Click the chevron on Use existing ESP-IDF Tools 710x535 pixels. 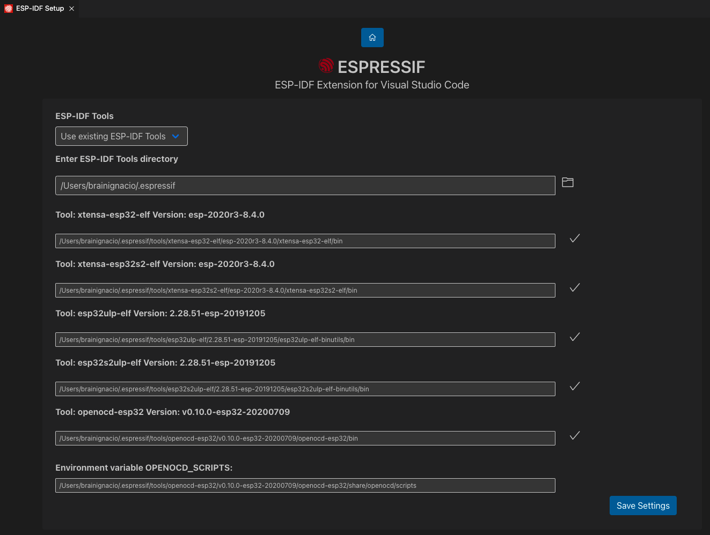175,136
